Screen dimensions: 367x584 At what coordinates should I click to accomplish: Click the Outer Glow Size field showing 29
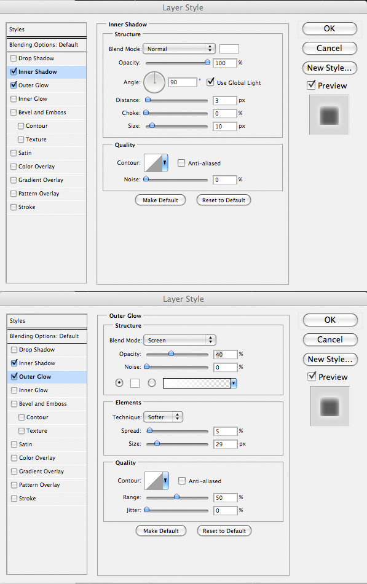tap(226, 444)
